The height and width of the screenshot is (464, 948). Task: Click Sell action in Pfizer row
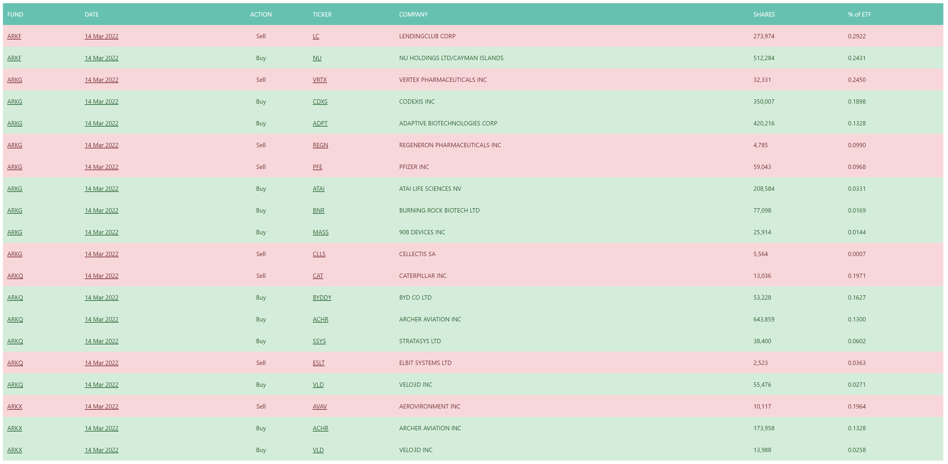point(261,167)
